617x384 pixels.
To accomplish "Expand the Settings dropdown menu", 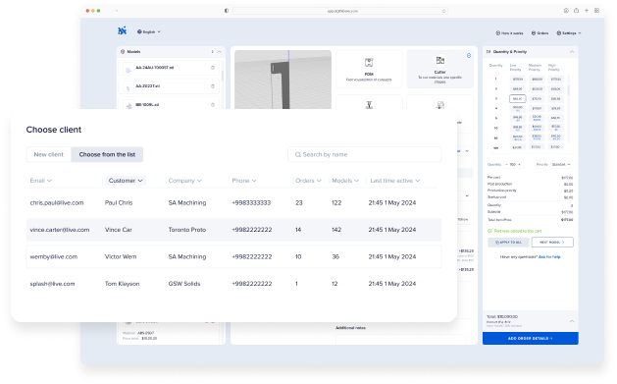I will (569, 33).
